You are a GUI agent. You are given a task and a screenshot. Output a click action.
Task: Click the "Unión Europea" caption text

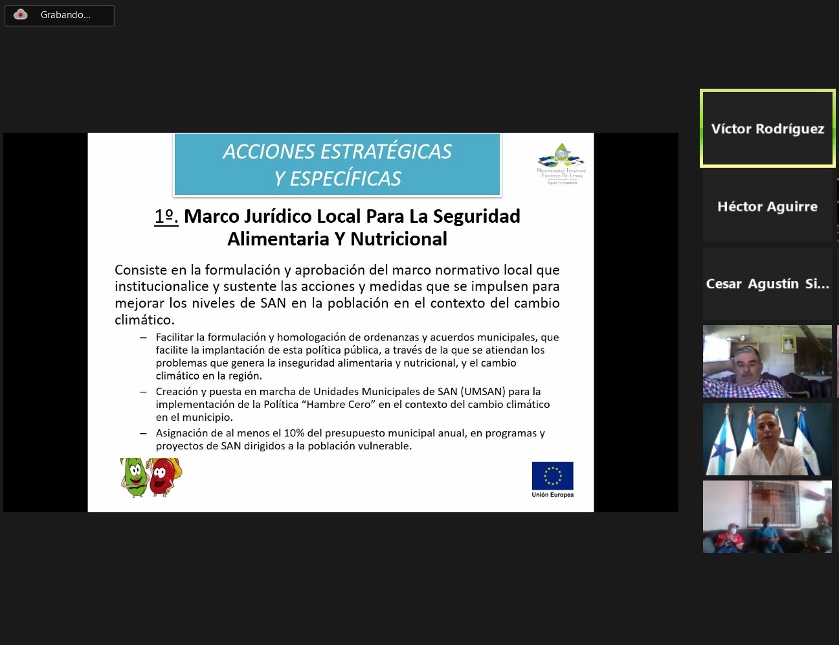[552, 495]
